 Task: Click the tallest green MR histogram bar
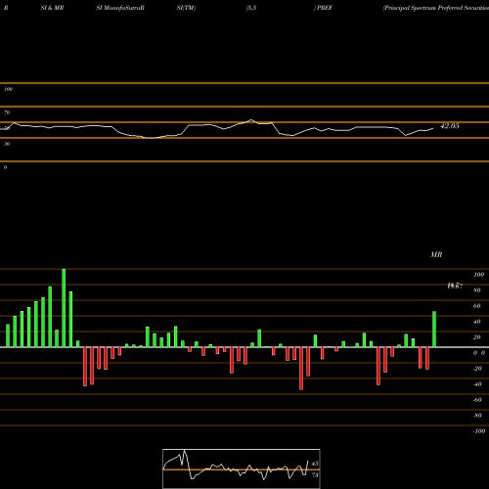tap(64, 308)
